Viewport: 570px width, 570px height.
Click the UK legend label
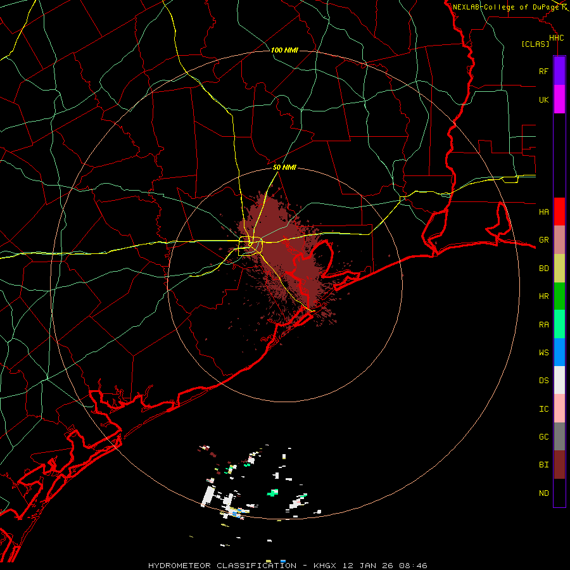coord(543,100)
